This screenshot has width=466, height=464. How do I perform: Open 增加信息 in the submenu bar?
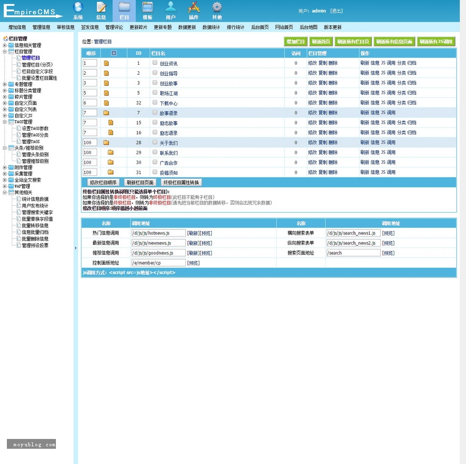click(x=17, y=27)
